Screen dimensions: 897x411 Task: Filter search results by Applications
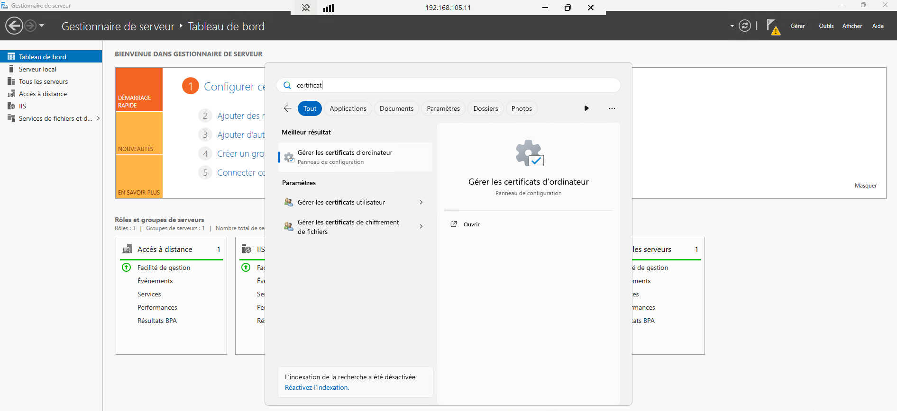[x=348, y=108]
